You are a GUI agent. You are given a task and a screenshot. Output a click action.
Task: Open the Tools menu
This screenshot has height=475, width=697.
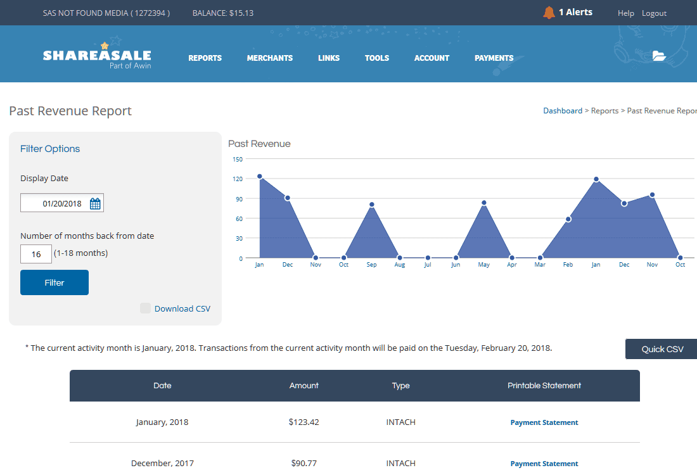377,58
